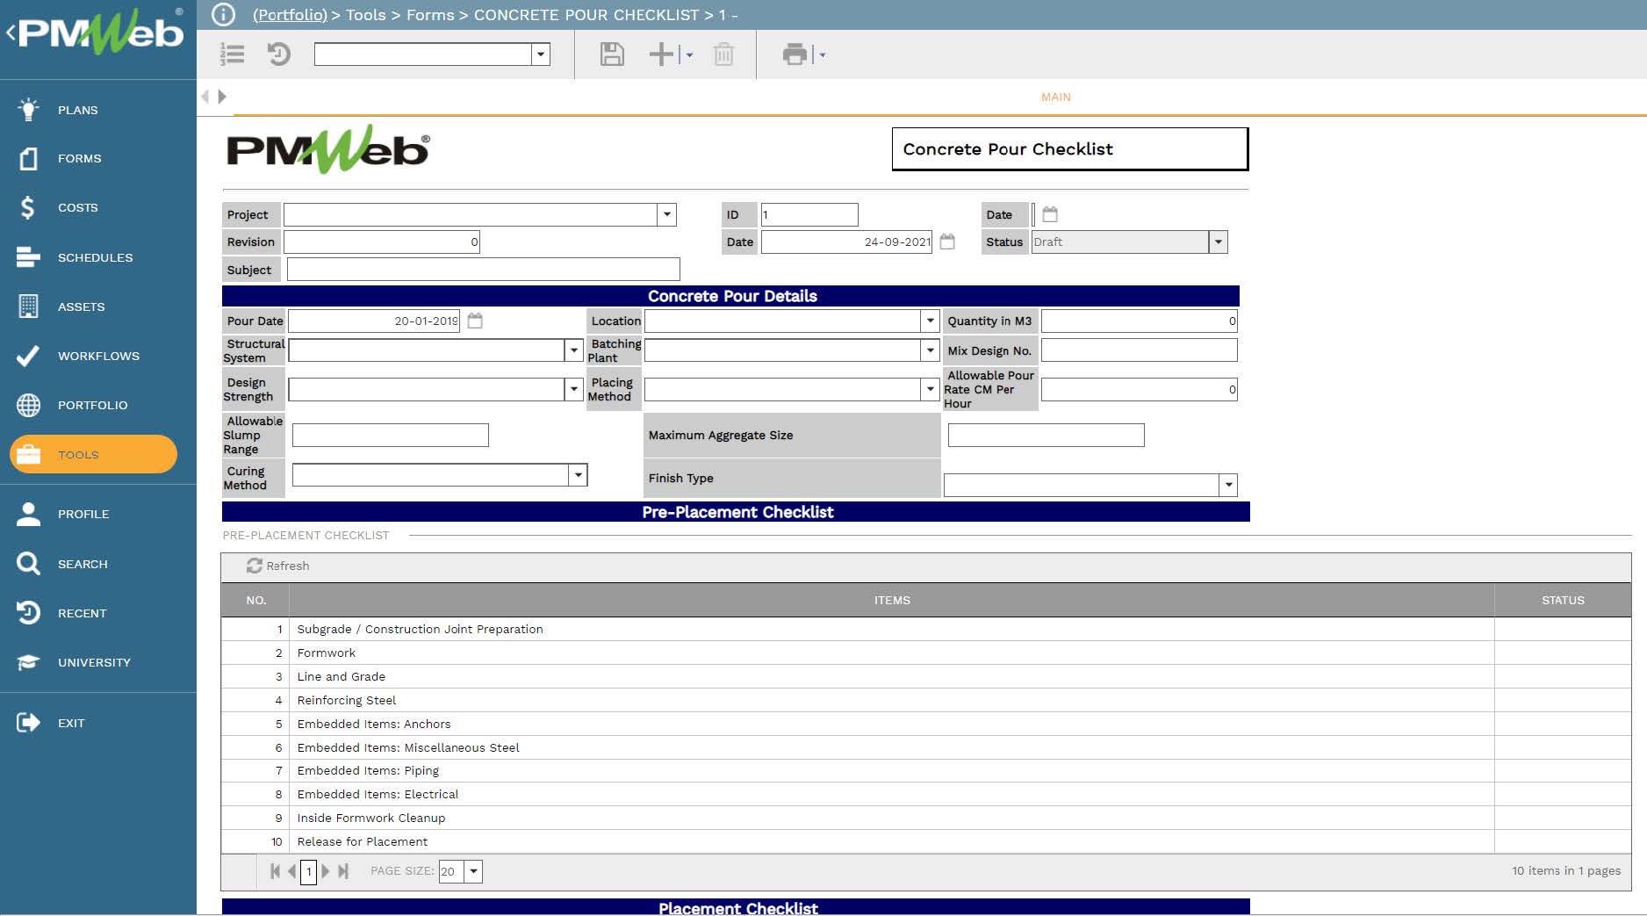Image resolution: width=1647 pixels, height=916 pixels.
Task: Click the Revision input field
Action: 382,242
